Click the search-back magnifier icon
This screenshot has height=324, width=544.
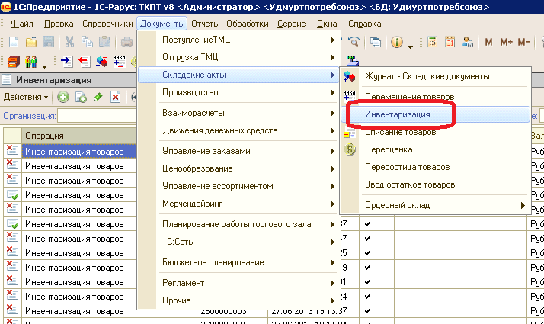click(x=354, y=42)
